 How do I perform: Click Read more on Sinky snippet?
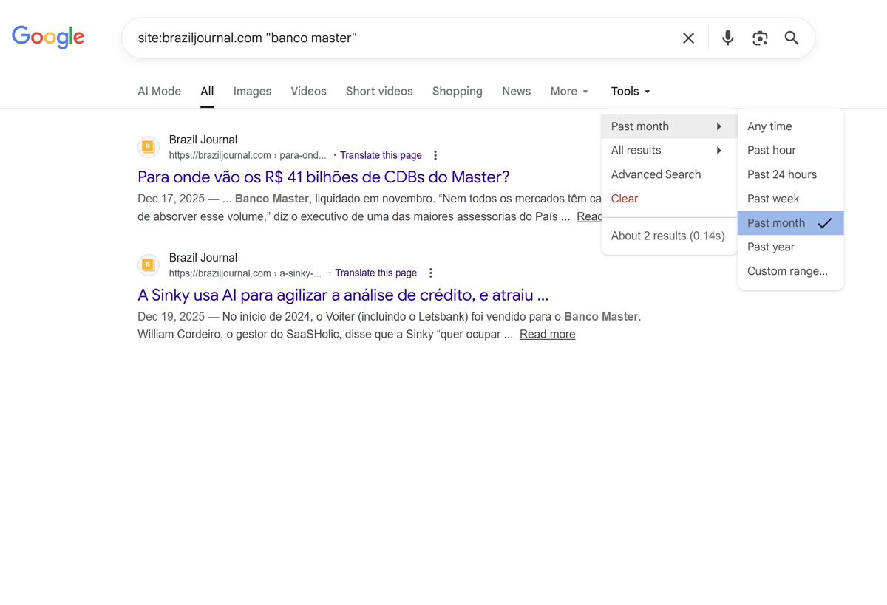(547, 334)
